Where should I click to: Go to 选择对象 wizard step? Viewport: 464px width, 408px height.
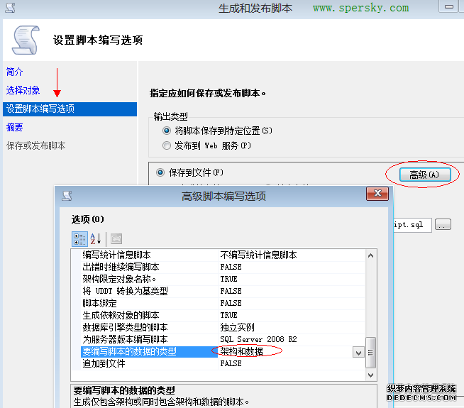pyautogui.click(x=23, y=90)
